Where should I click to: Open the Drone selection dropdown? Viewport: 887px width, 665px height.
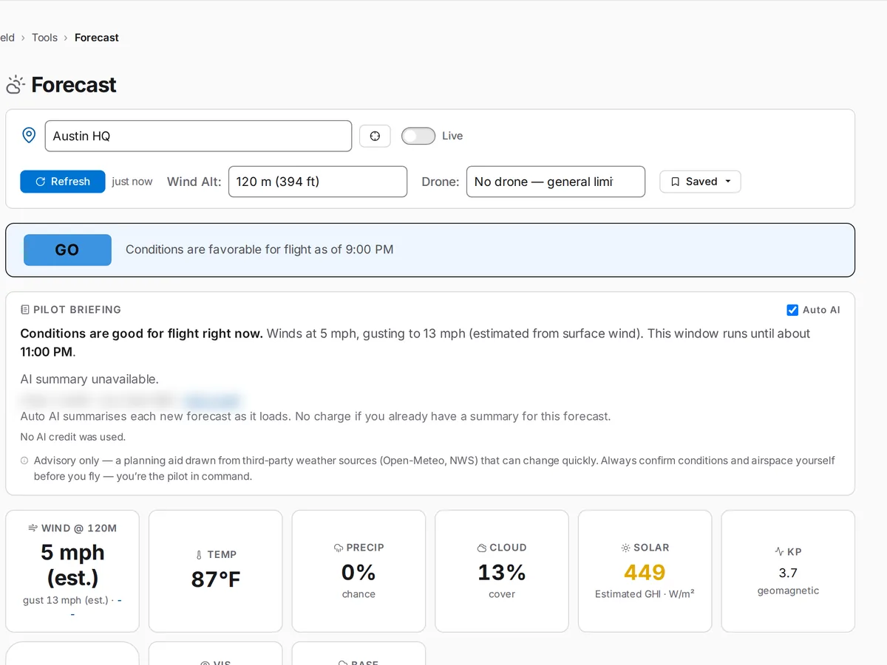[x=556, y=182]
